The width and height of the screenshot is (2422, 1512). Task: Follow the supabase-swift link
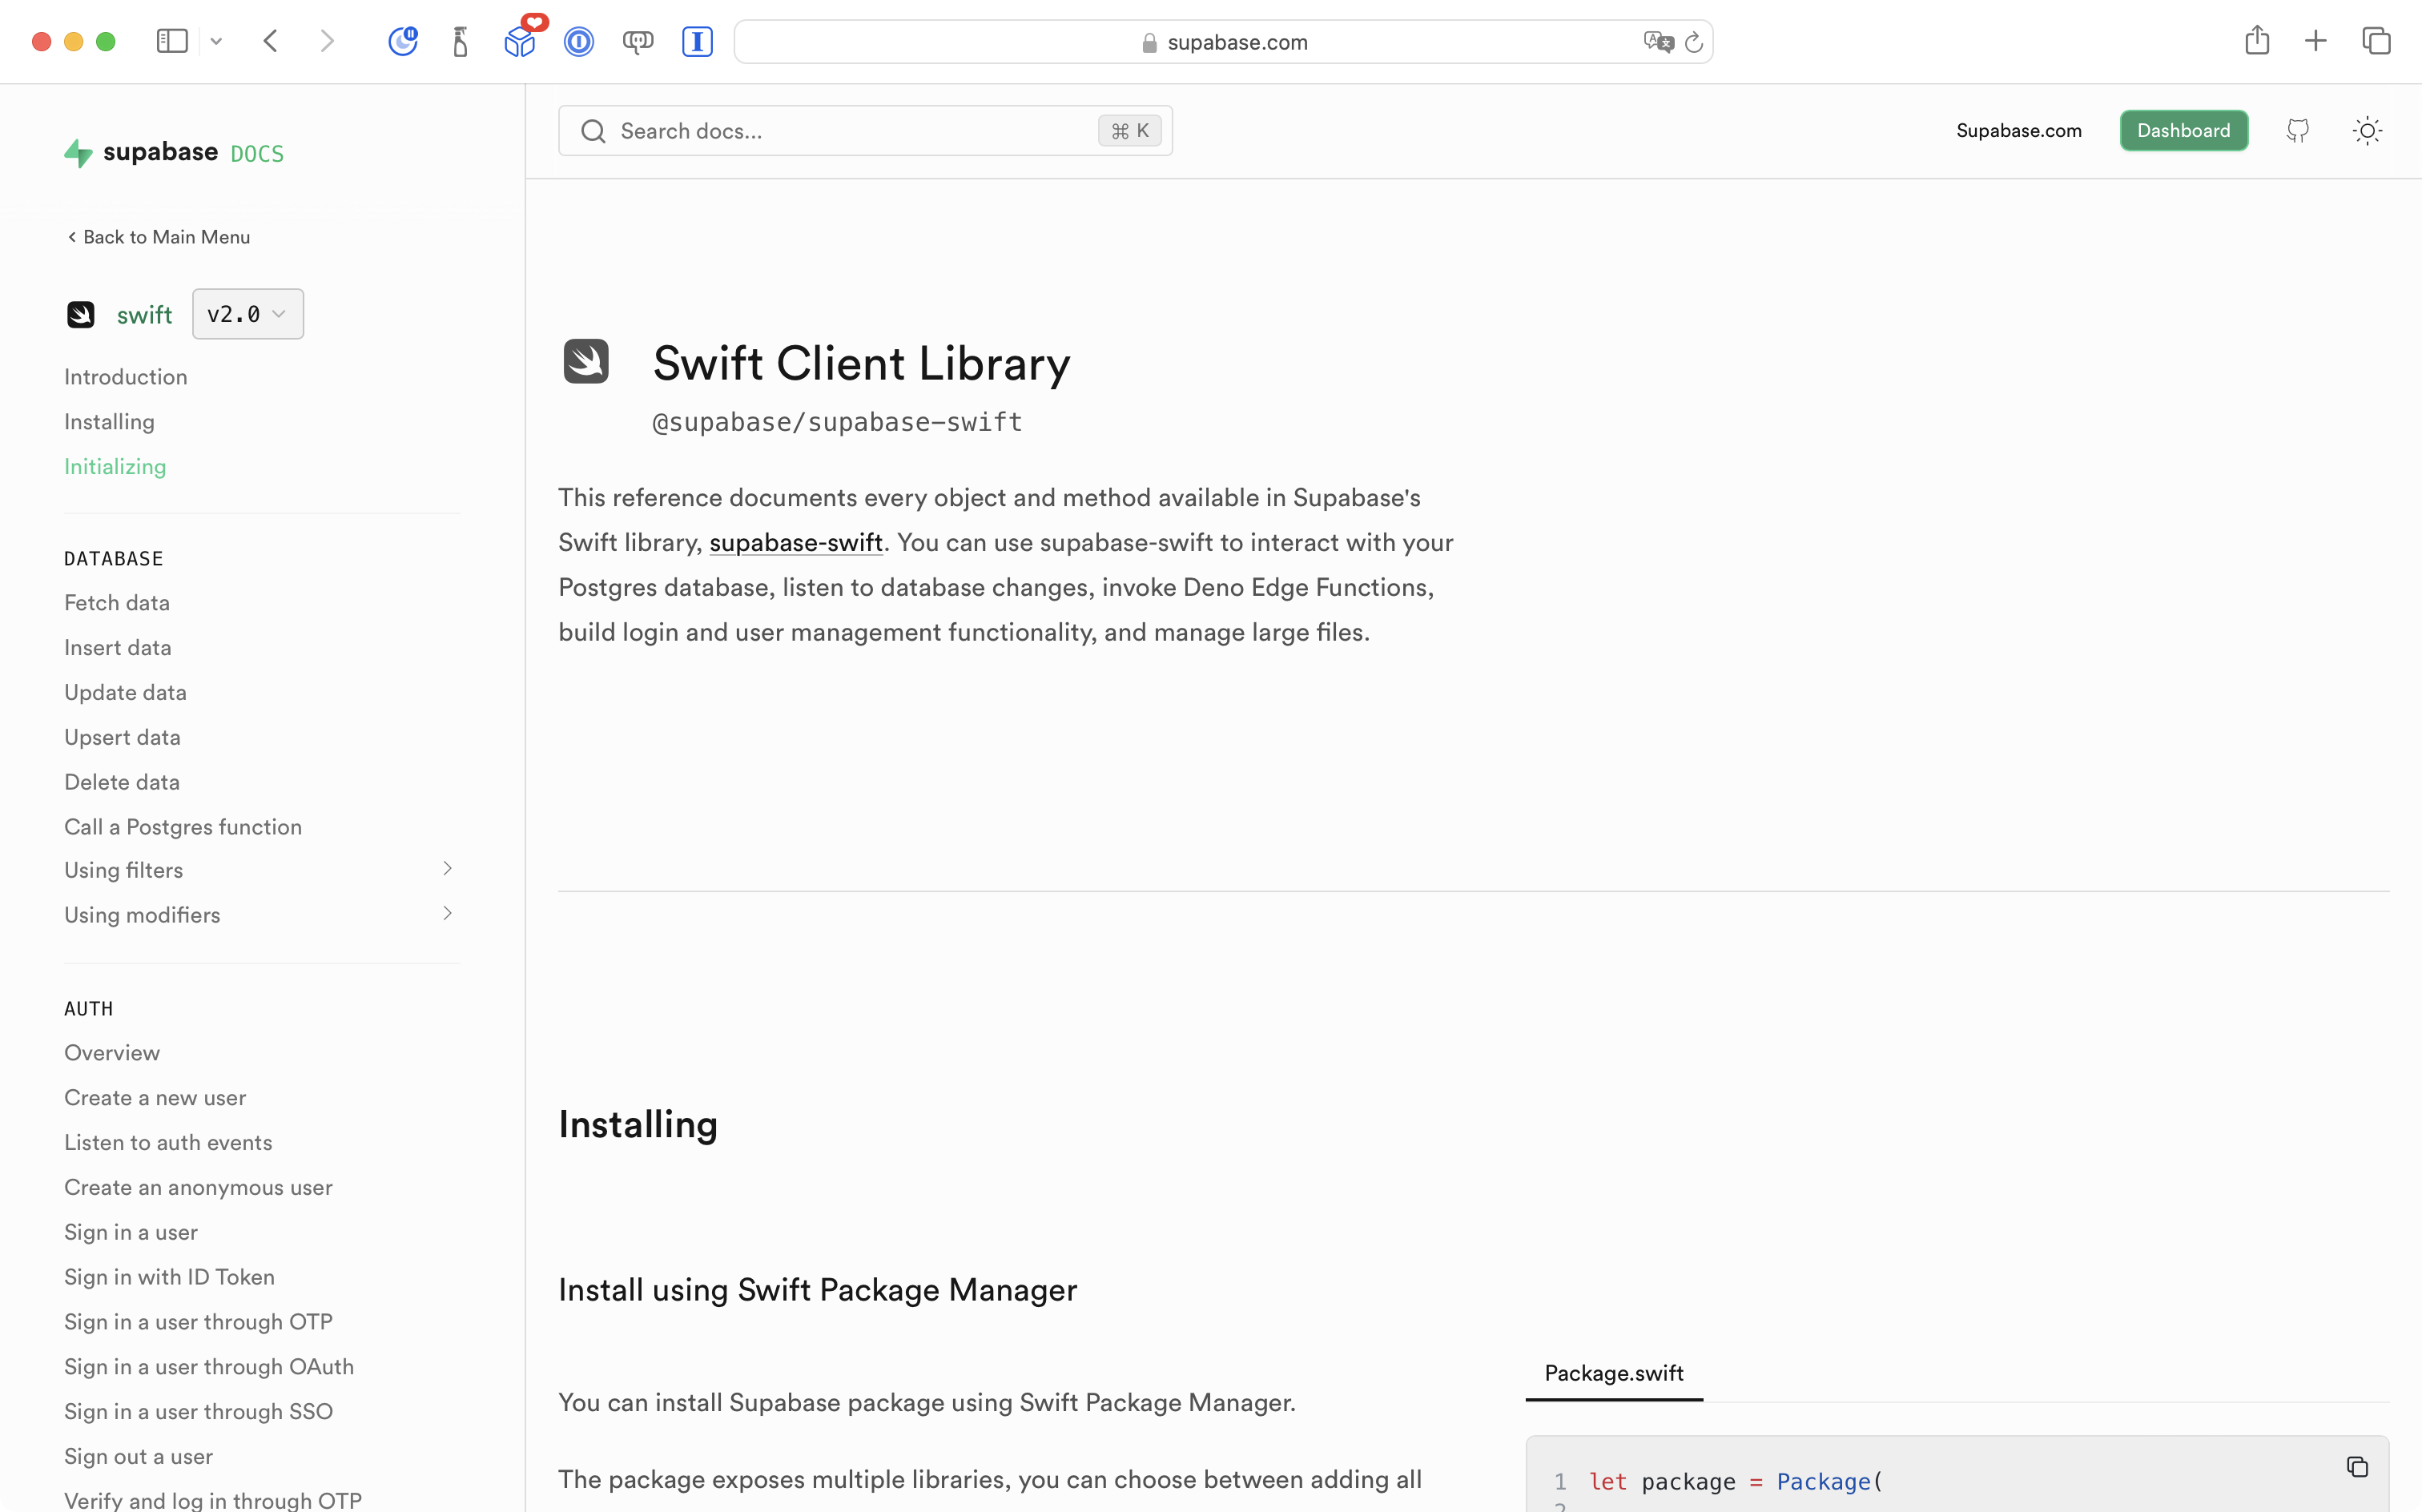795,541
